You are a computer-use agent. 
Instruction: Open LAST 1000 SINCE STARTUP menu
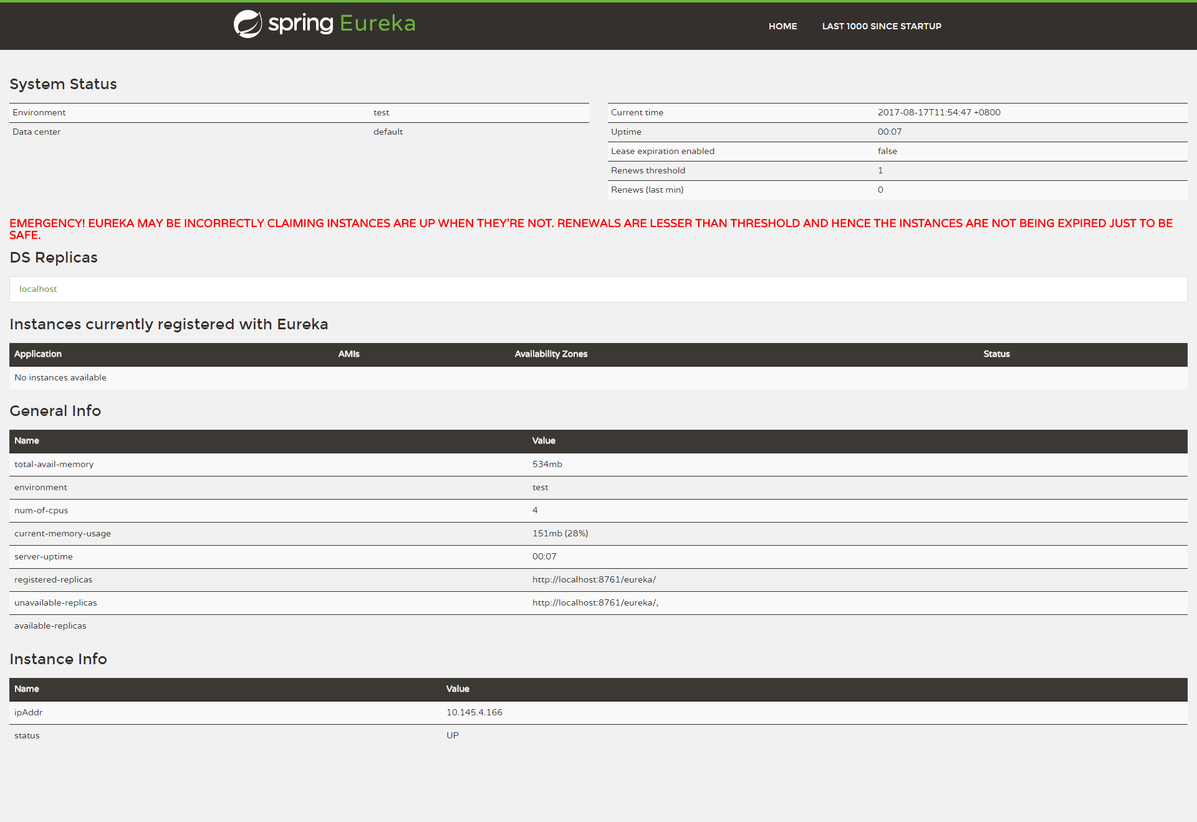click(x=881, y=26)
